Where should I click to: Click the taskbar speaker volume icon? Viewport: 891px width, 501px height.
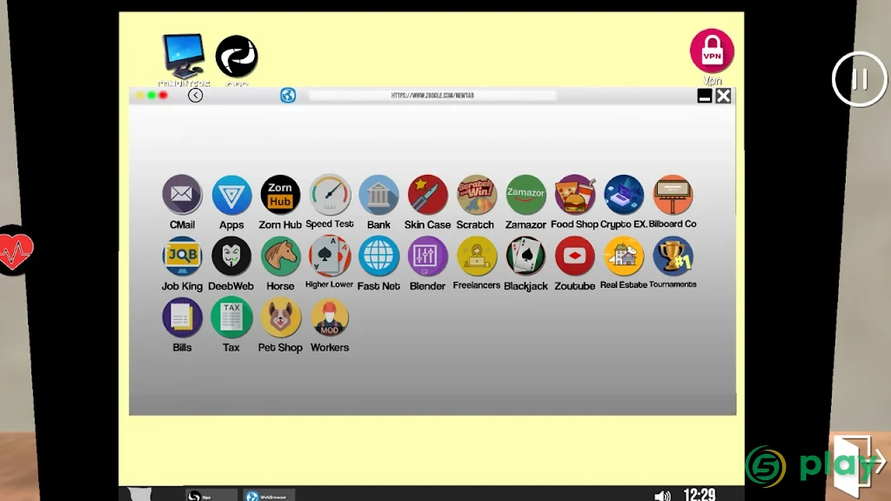pyautogui.click(x=662, y=496)
